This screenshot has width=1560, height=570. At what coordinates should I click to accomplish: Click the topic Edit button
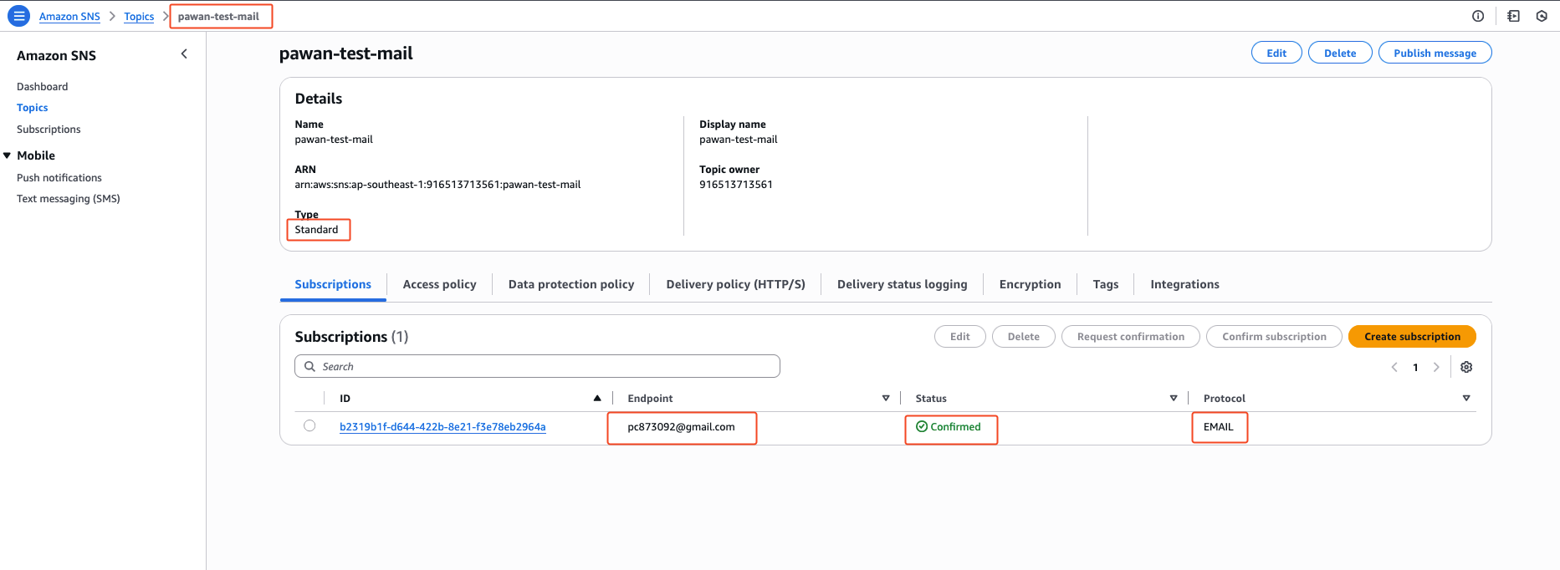coord(1276,53)
